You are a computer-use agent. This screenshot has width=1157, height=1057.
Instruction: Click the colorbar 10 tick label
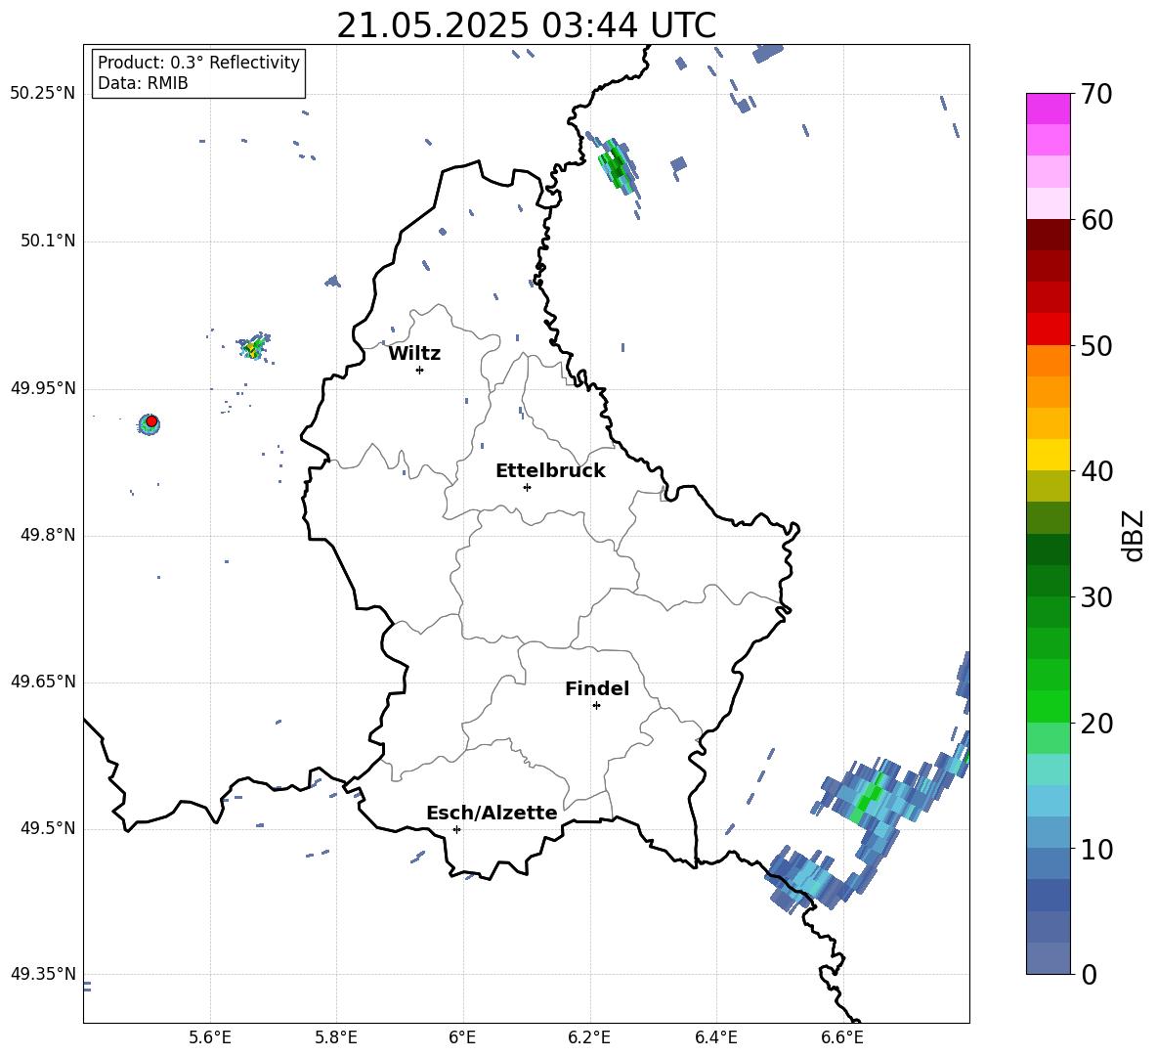tap(1096, 849)
